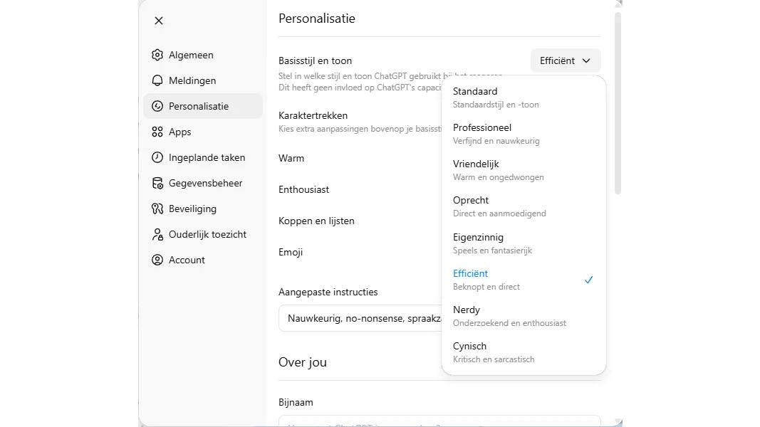Select Oprecht in the dropdown list
This screenshot has width=760, height=427.
tap(523, 206)
